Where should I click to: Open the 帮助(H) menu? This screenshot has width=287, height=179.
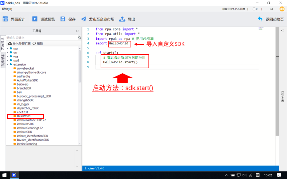click(x=7, y=9)
